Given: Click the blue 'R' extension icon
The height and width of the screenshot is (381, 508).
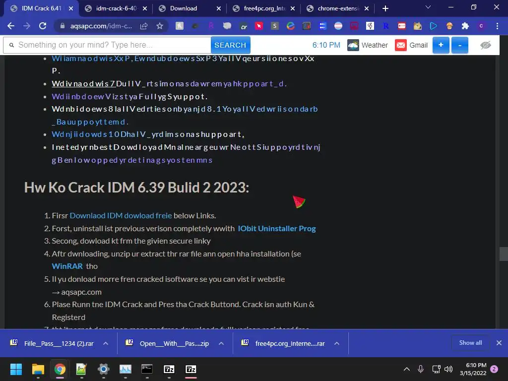Looking at the screenshot, I should [386, 26].
